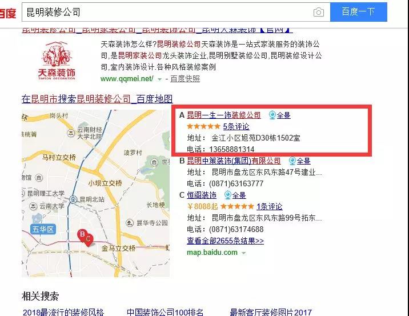Open the www.qqmei.net/ link
The height and width of the screenshot is (316, 409).
point(127,78)
